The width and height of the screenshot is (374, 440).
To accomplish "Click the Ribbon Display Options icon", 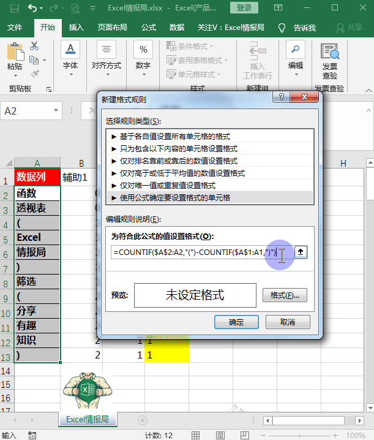I will tap(278, 7).
